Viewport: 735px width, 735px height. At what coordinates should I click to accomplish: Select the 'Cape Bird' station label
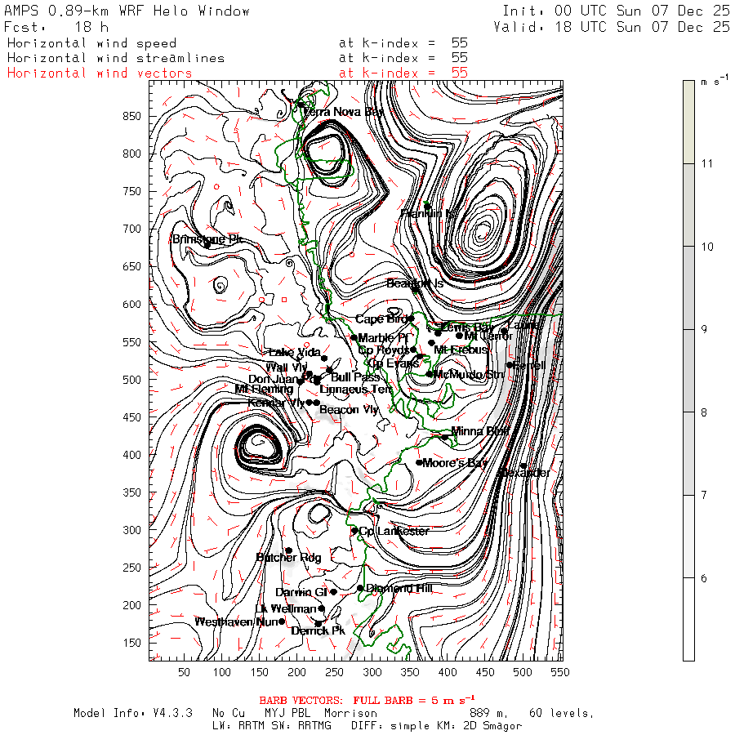click(x=381, y=319)
